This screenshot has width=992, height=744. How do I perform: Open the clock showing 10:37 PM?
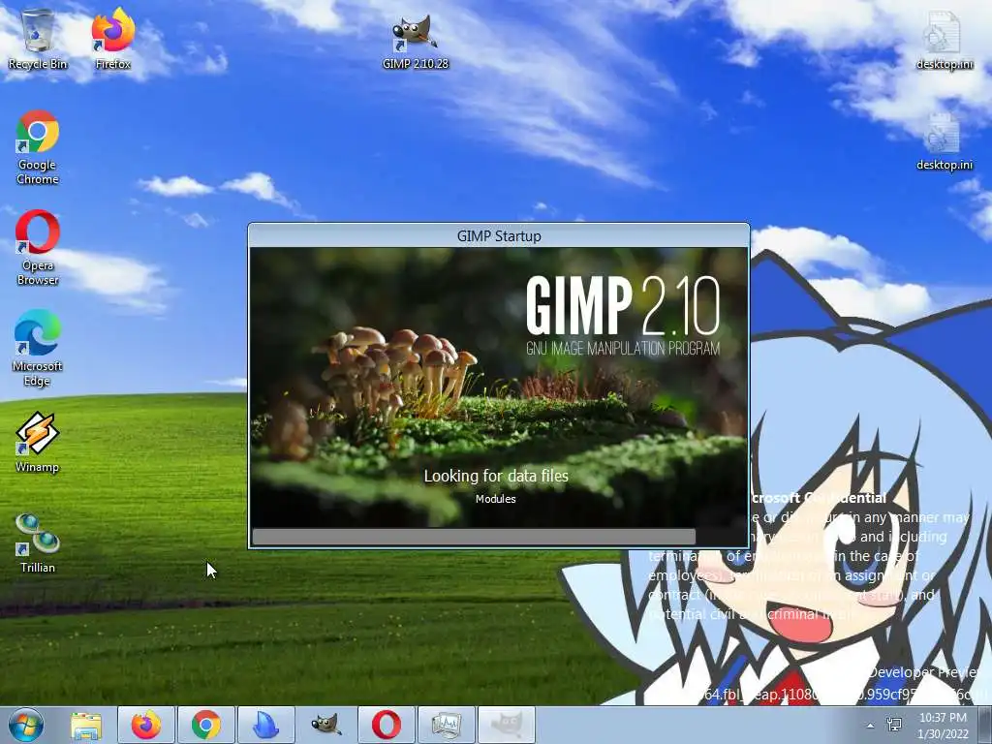click(x=943, y=726)
